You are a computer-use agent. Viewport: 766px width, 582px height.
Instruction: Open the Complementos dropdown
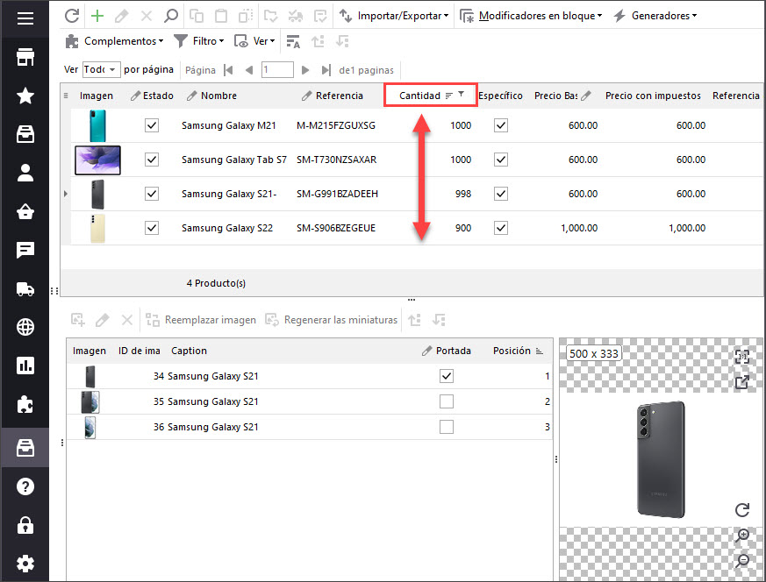[114, 41]
